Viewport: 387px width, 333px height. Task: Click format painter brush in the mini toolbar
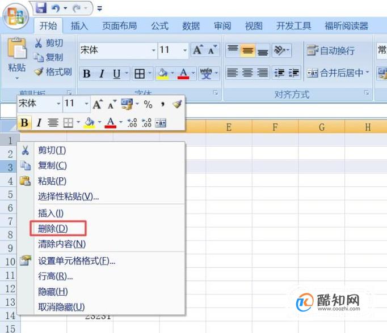click(x=177, y=104)
